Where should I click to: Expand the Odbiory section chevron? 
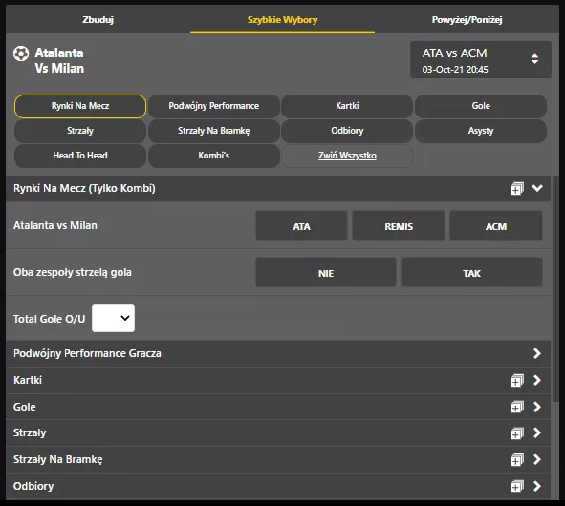(x=537, y=486)
